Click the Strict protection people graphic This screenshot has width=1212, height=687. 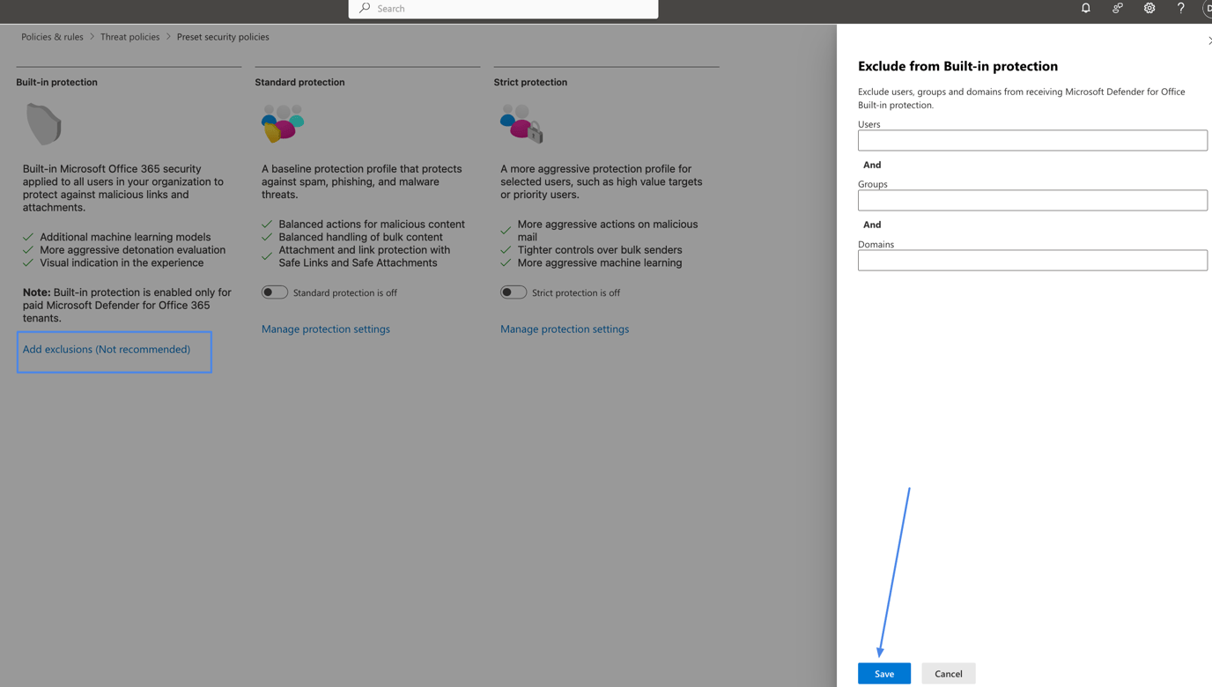coord(520,124)
